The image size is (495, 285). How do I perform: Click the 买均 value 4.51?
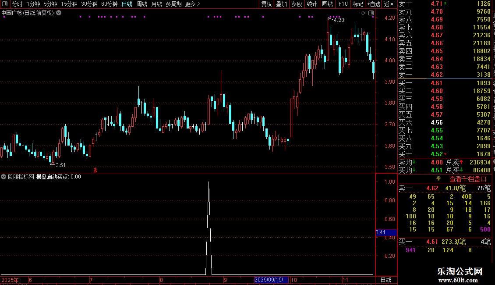click(x=437, y=170)
